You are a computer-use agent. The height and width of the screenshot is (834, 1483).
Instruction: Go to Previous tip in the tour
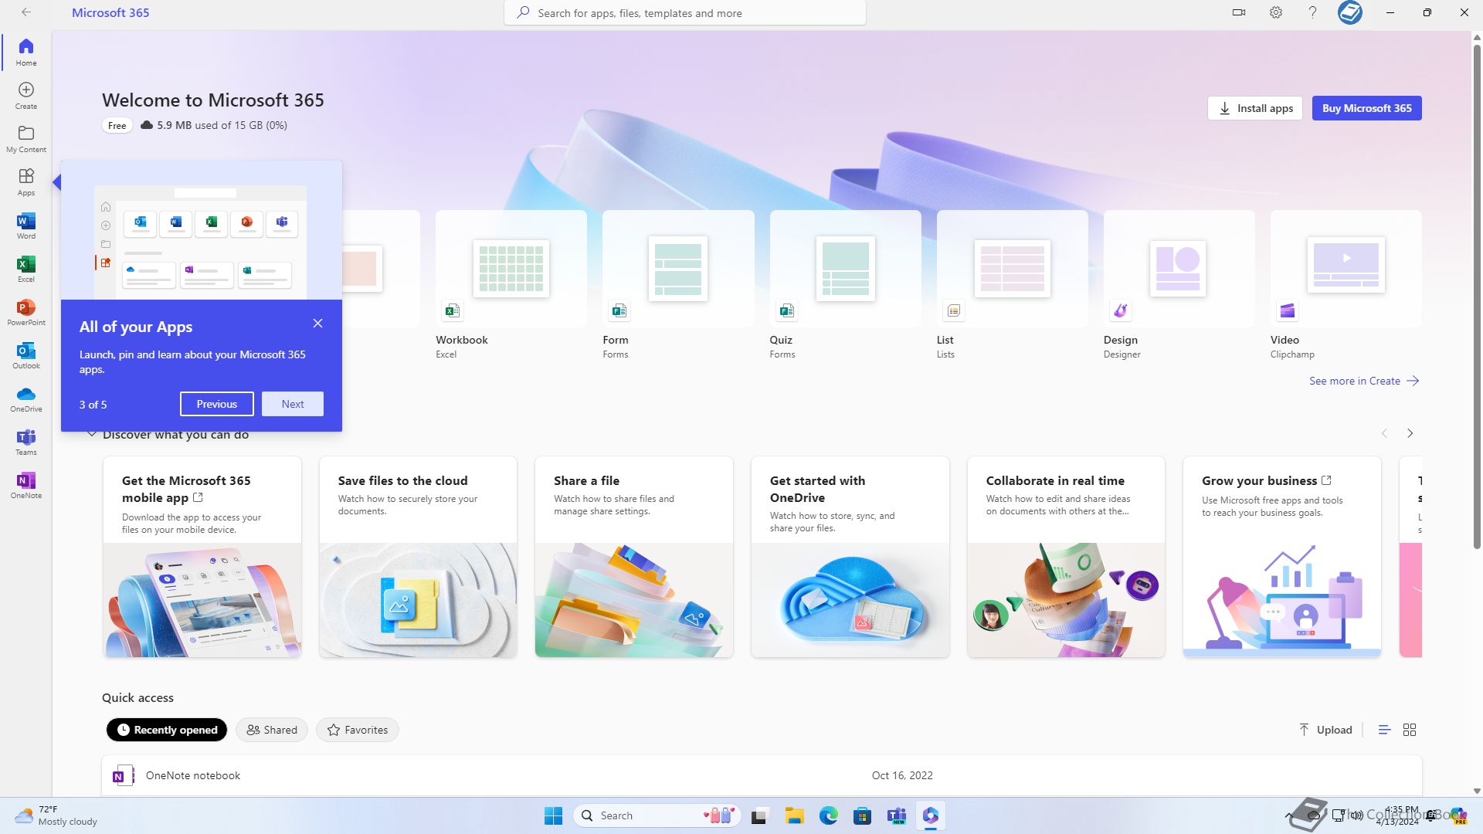pos(217,404)
